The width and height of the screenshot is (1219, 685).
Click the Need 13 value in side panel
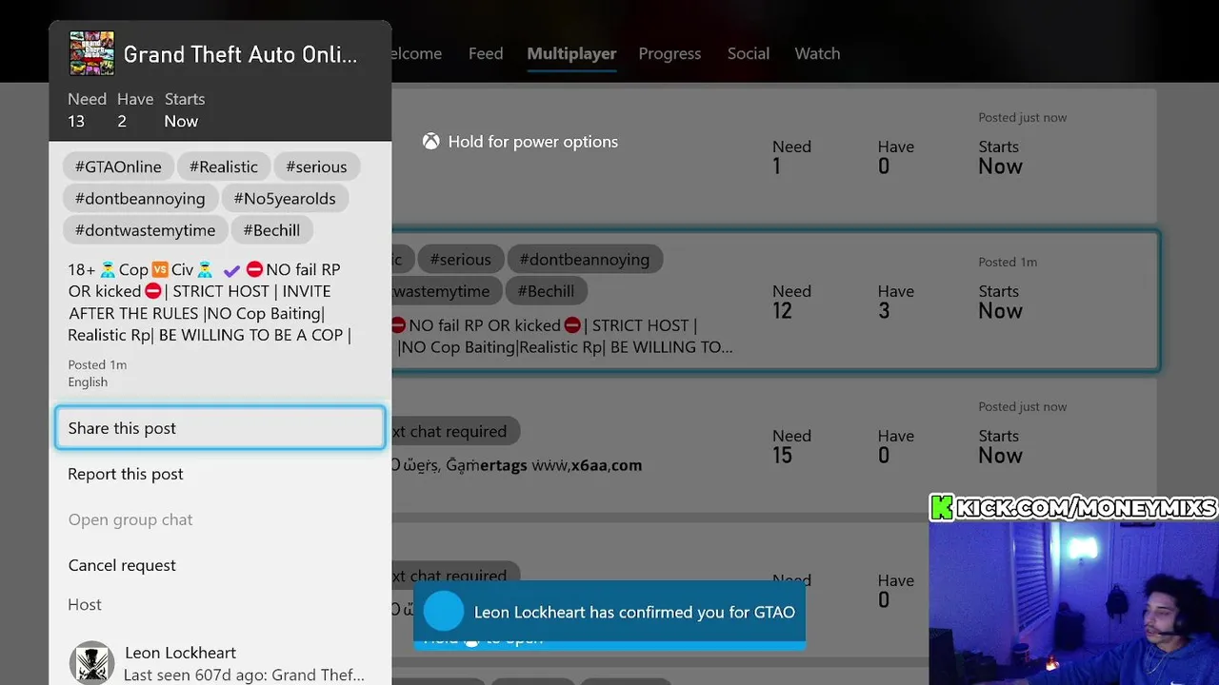tap(76, 121)
